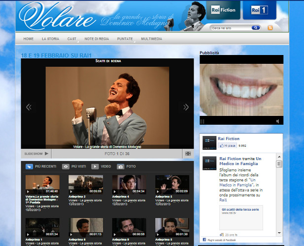Viewport: 304px width, 246px height.
Task: Go to the previous scene photo
Action: (29, 107)
